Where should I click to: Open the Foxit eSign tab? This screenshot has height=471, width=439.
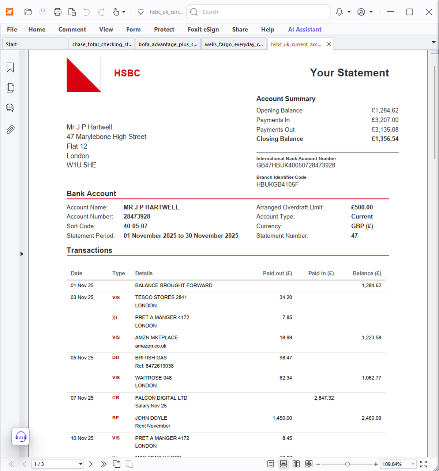(203, 29)
